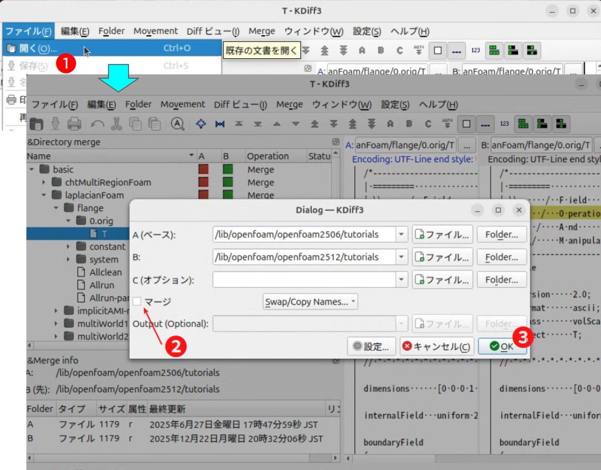Click the キャンセル(C) button

pos(437,346)
